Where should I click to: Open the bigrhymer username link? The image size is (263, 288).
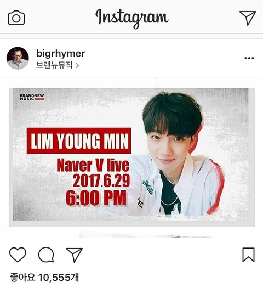pos(60,53)
